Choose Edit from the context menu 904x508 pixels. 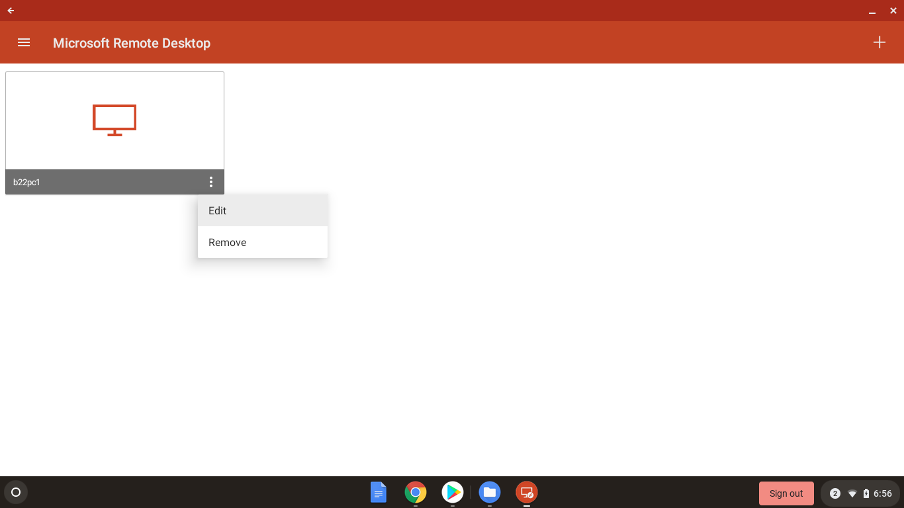262,210
